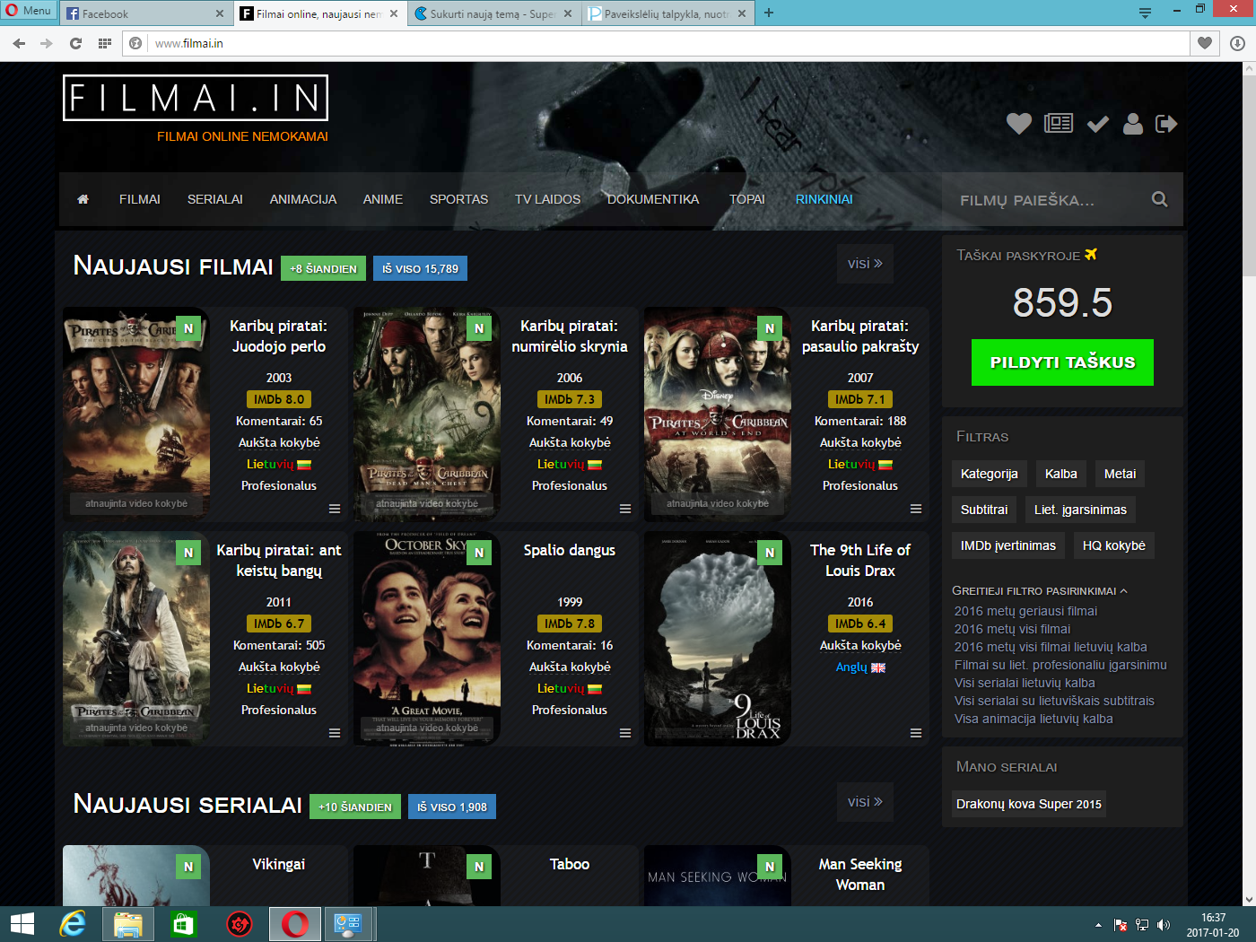Open RINKINIAI navigation item
The height and width of the screenshot is (942, 1256).
tap(824, 199)
